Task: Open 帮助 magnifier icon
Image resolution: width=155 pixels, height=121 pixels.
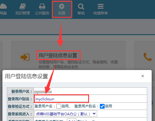Action: 81,7
